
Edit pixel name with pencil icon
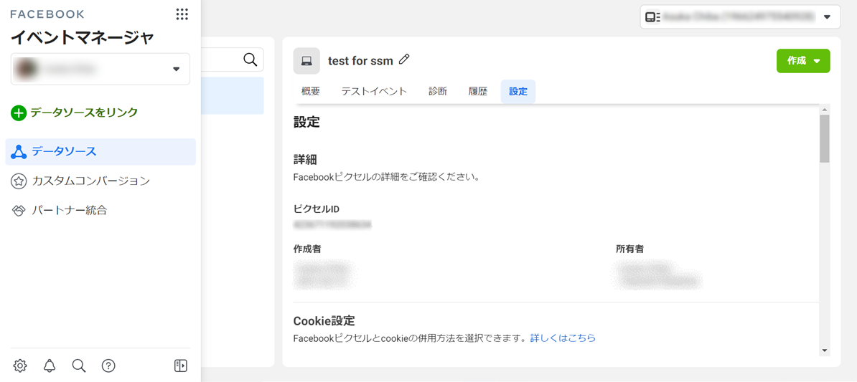[x=404, y=59]
